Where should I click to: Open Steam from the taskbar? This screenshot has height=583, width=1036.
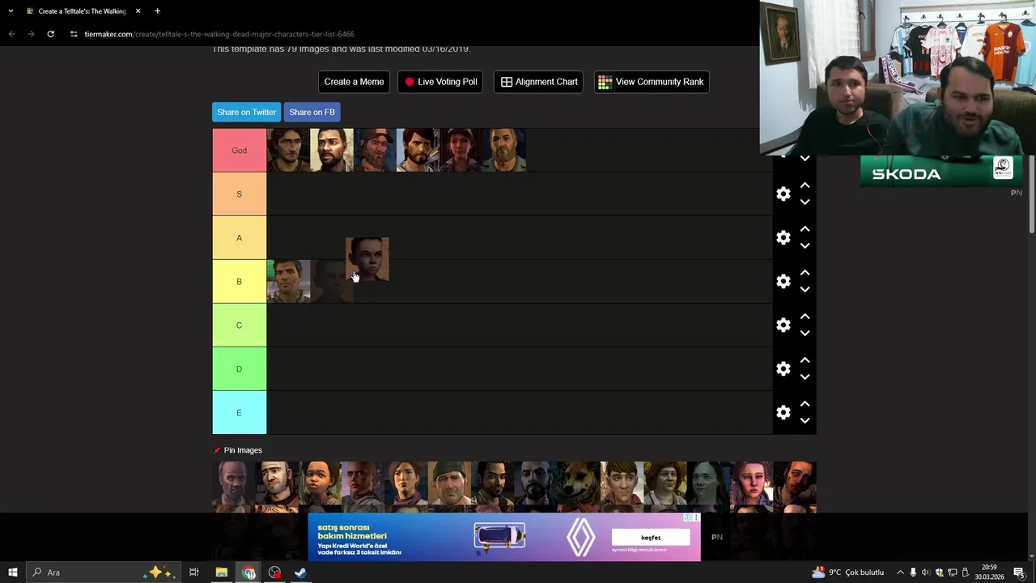coord(300,572)
